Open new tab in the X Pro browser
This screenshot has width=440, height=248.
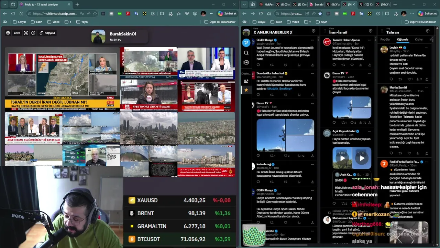395,4
